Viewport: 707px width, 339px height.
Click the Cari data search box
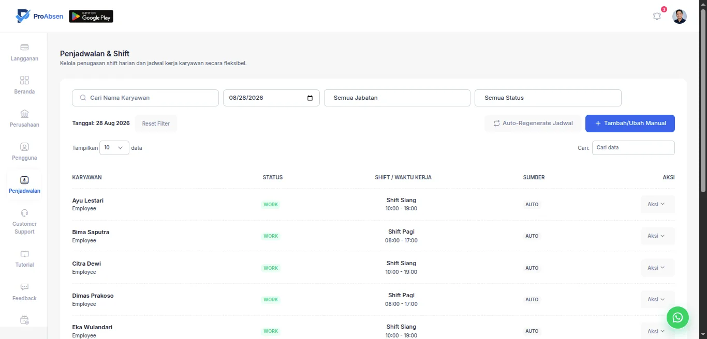click(634, 148)
